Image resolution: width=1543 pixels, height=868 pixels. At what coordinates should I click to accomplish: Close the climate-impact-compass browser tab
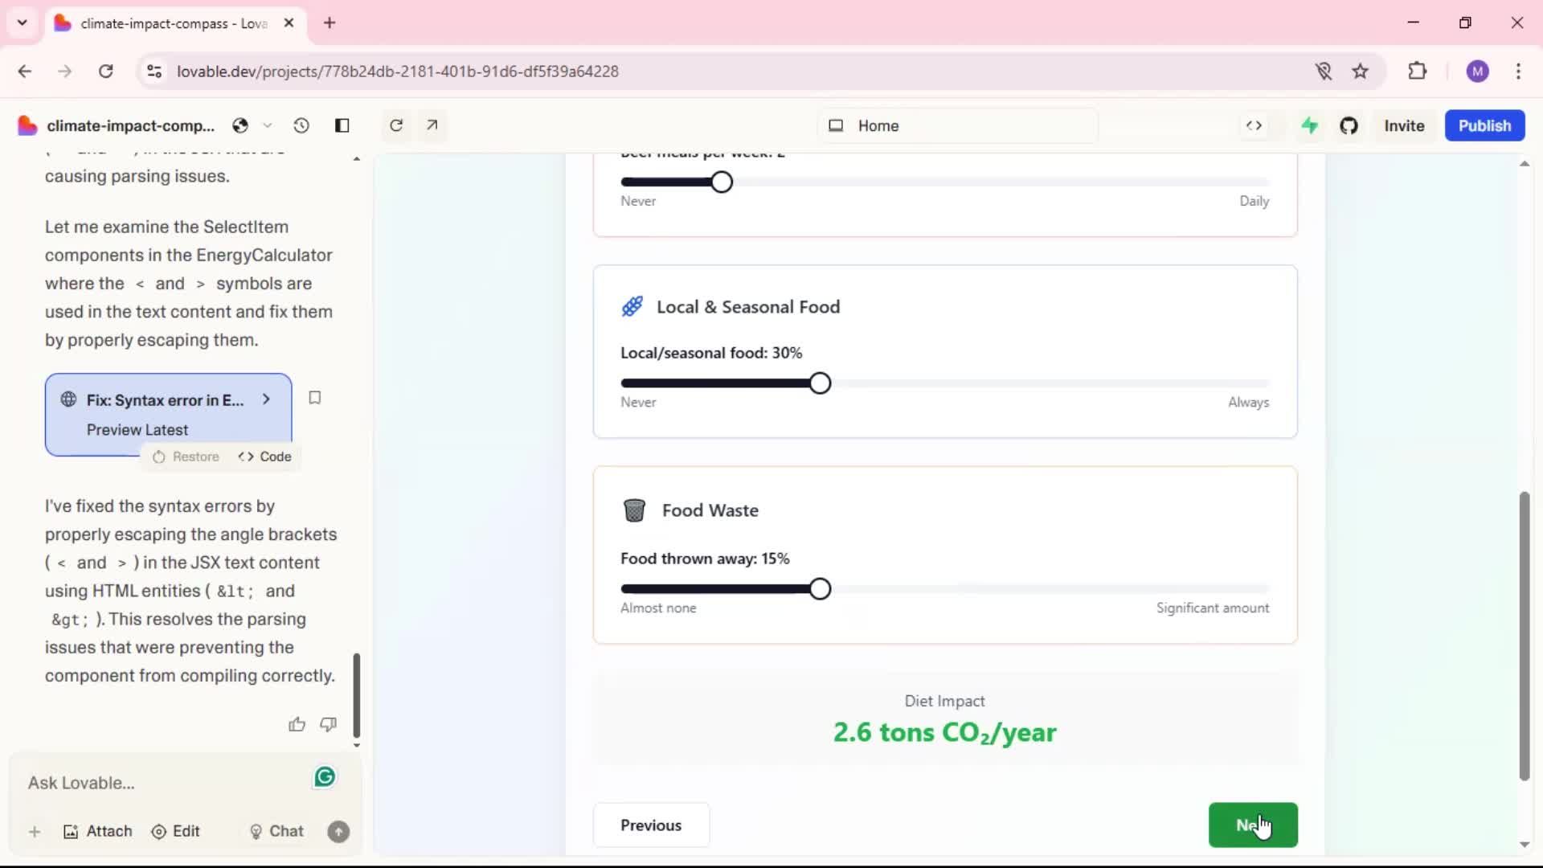[x=289, y=23]
